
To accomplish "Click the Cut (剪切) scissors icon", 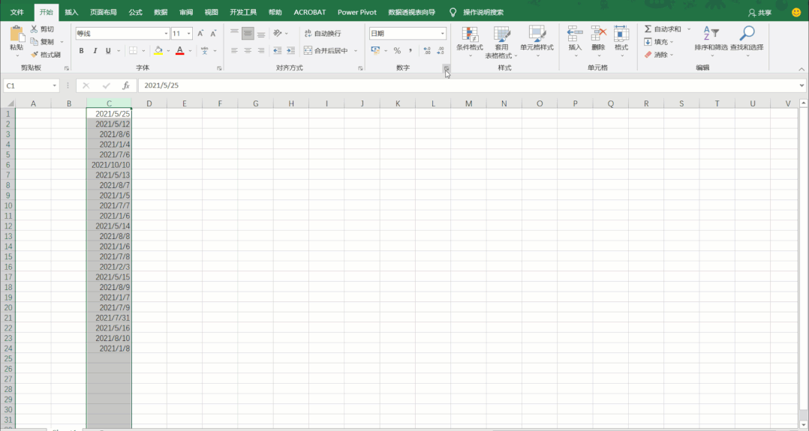I will coord(35,29).
